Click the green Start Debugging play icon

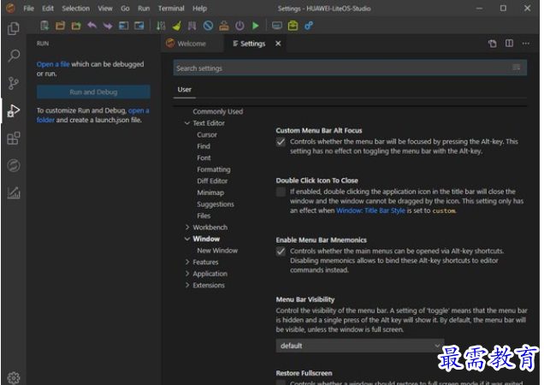click(x=256, y=26)
